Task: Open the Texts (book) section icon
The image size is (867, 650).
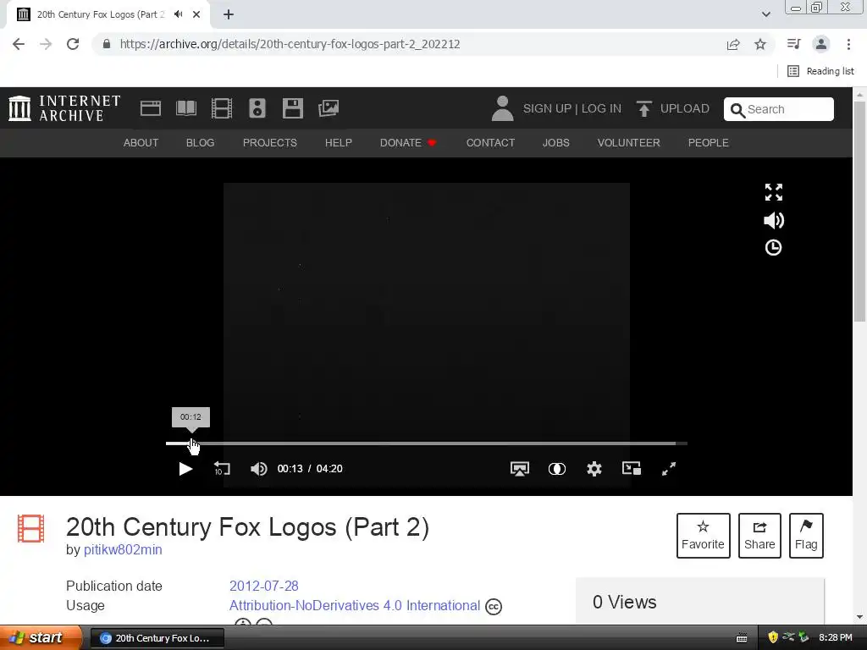Action: point(185,108)
